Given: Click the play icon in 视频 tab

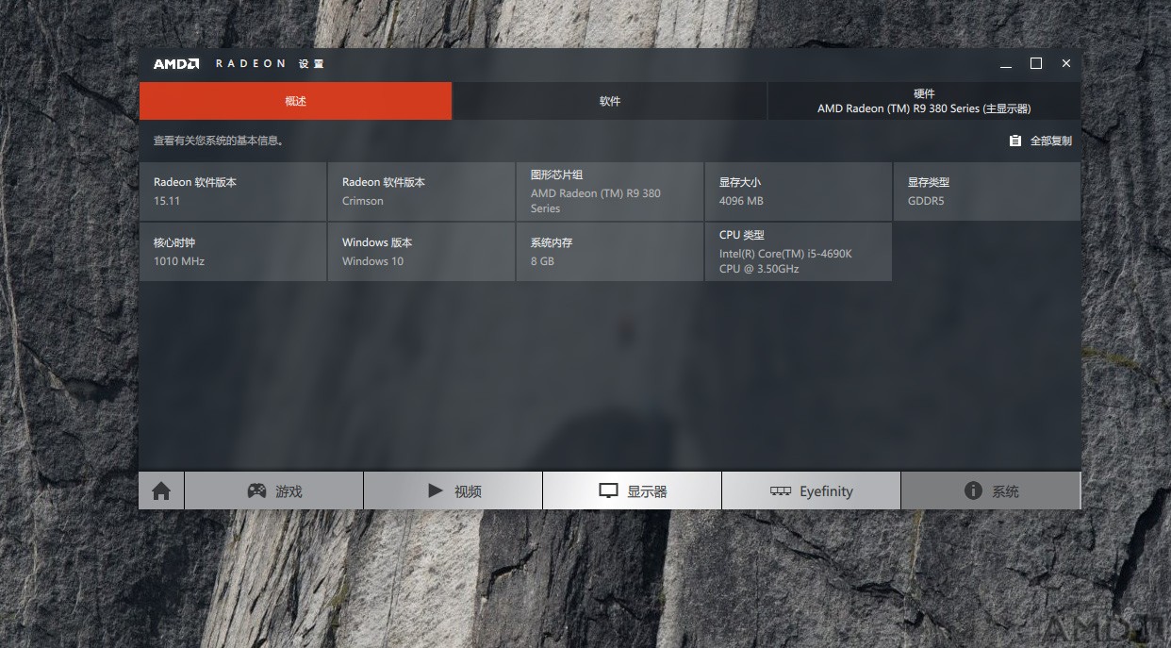Looking at the screenshot, I should 435,490.
